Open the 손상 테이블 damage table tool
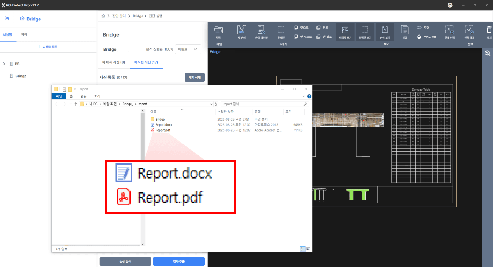Image resolution: width=493 pixels, height=267 pixels. point(261,30)
